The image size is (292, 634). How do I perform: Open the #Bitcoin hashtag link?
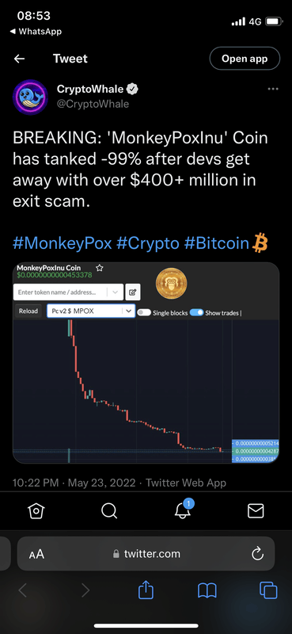coord(216,244)
